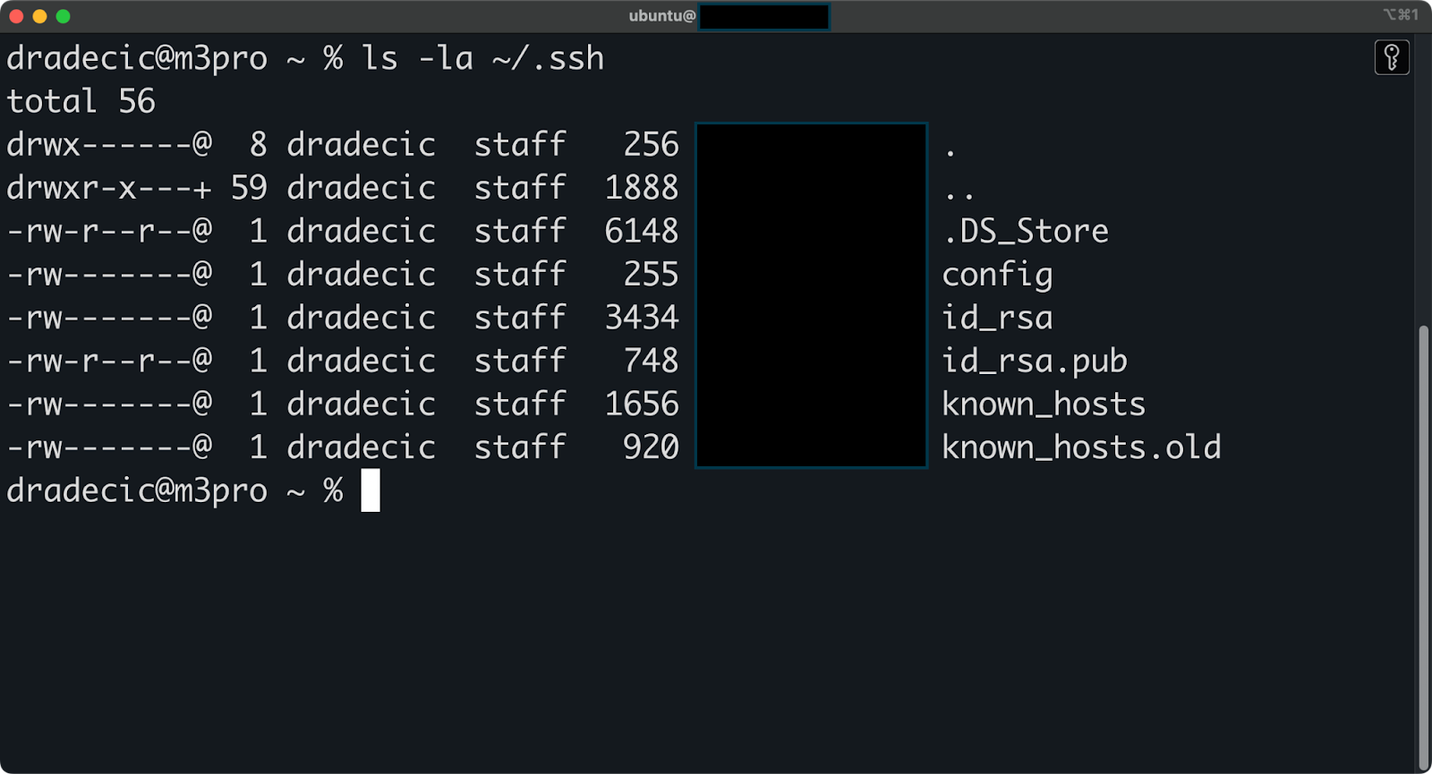Screen dimensions: 1432x774
Task: Click the vertical scrollbar thumb
Action: click(x=1423, y=548)
